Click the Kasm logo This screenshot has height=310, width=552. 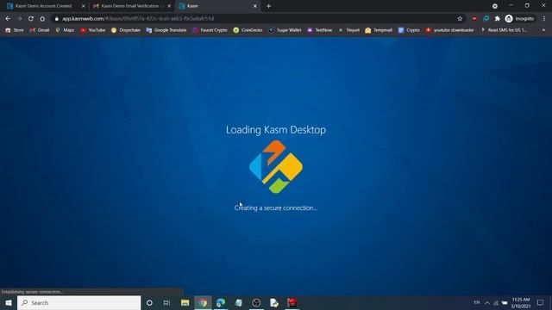[276, 166]
